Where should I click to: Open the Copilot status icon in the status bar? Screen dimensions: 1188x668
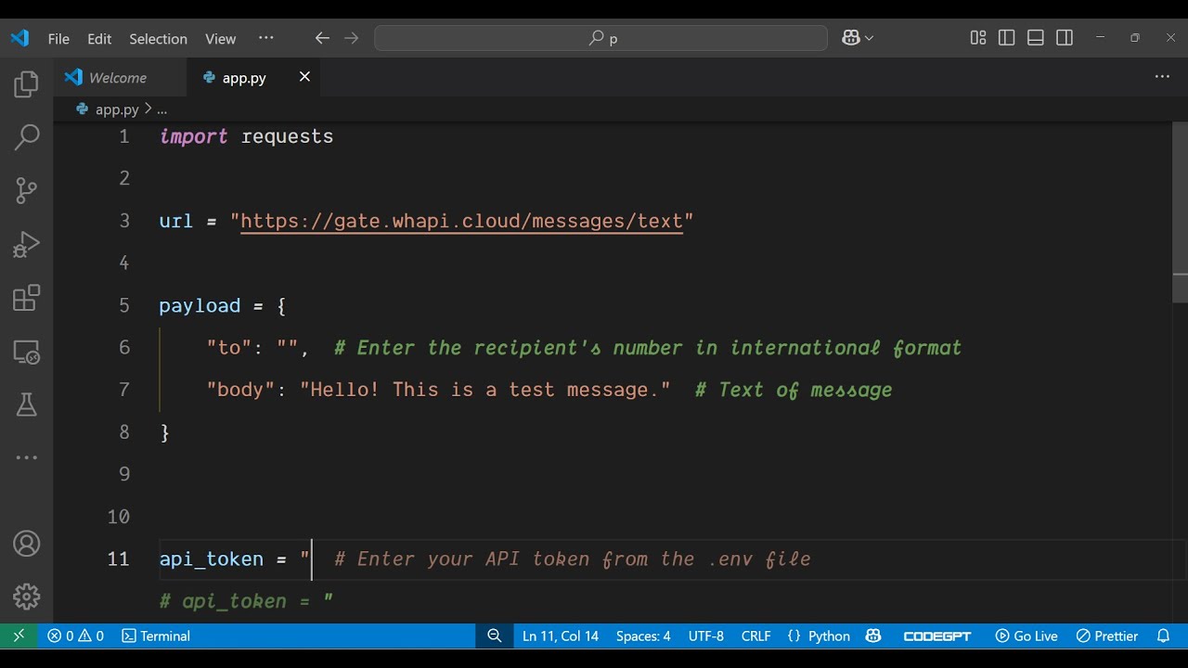[873, 636]
